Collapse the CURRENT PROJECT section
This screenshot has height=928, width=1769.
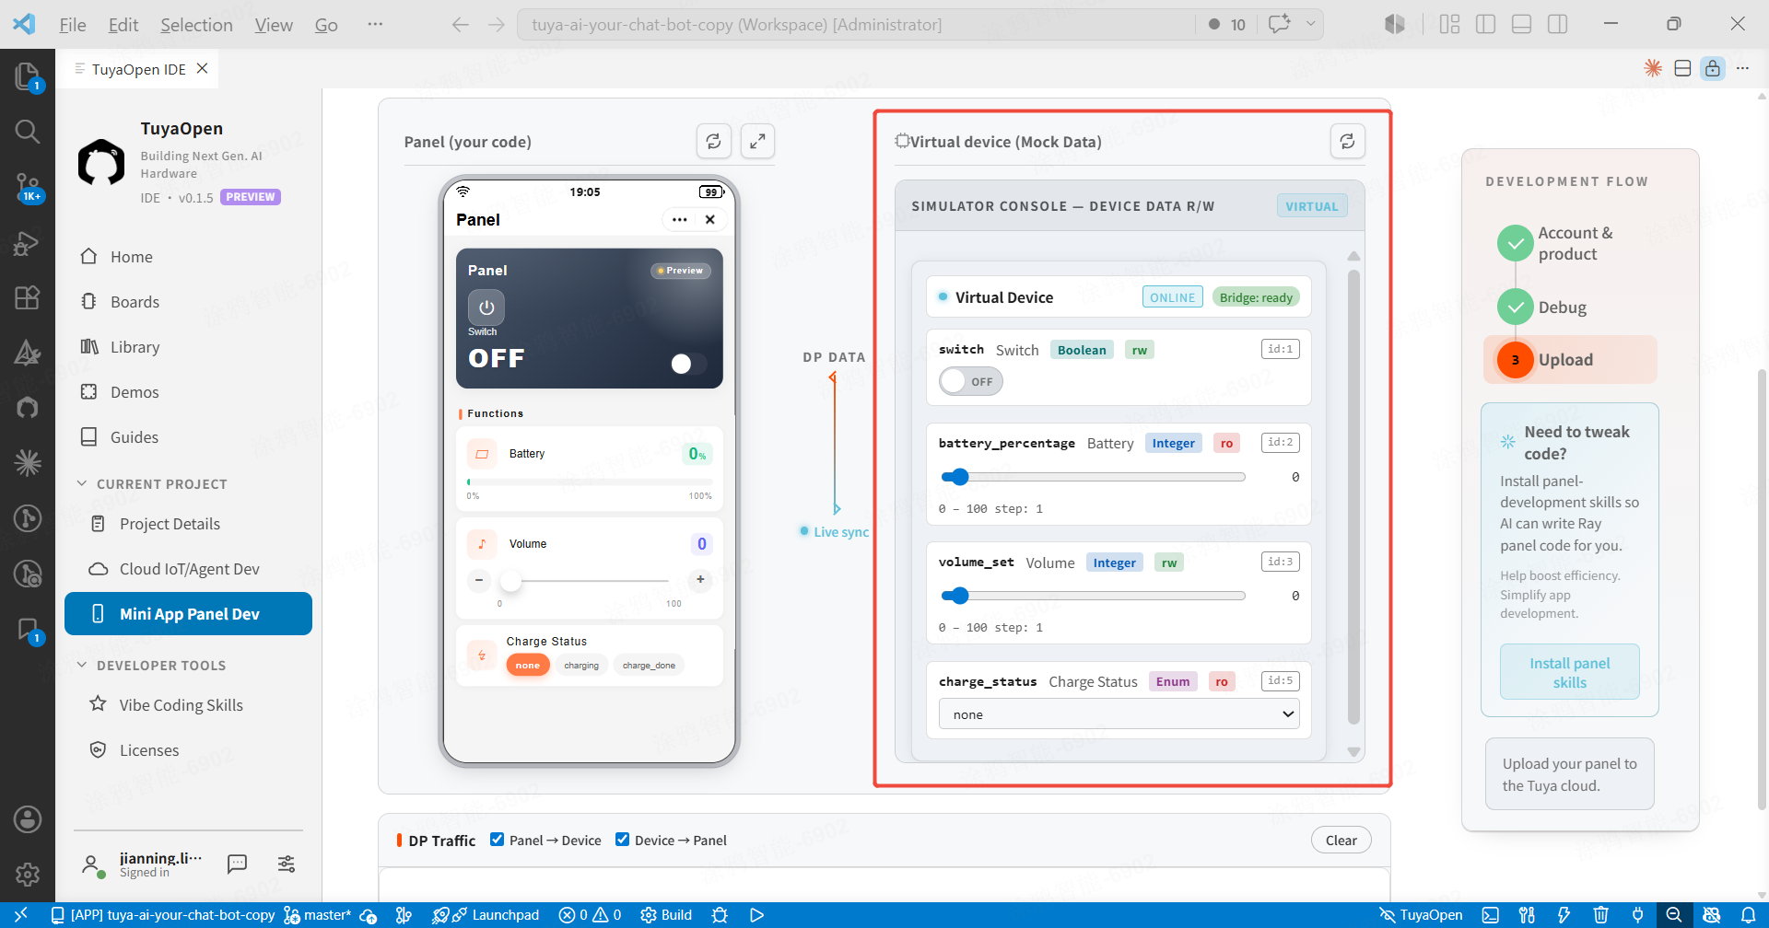click(152, 483)
